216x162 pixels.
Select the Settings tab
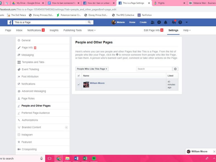coord(173,30)
